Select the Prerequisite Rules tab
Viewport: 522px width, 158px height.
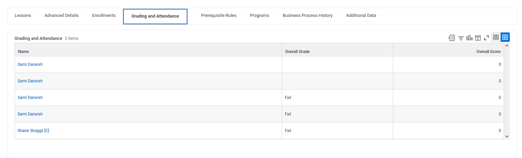[219, 16]
